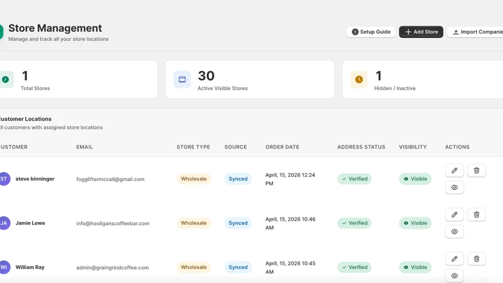Toggle visibility eye for Jamie Lowe

tap(454, 231)
